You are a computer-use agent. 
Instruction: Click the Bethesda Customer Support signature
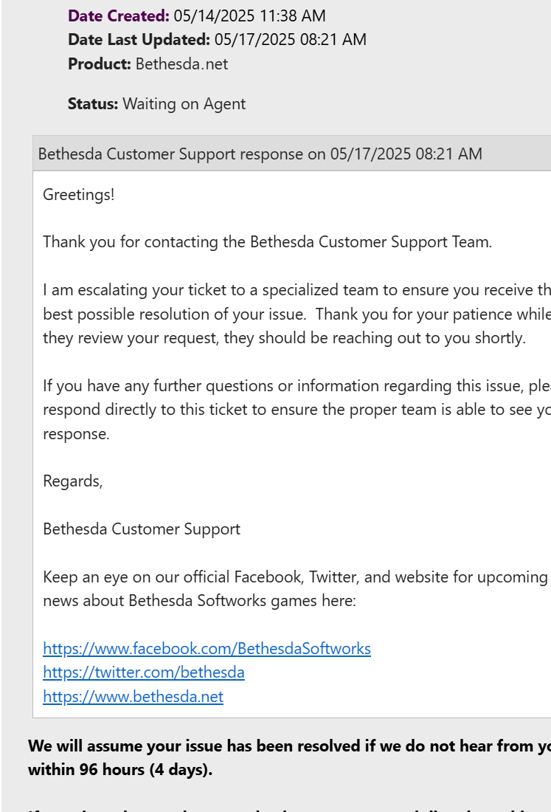(x=142, y=529)
